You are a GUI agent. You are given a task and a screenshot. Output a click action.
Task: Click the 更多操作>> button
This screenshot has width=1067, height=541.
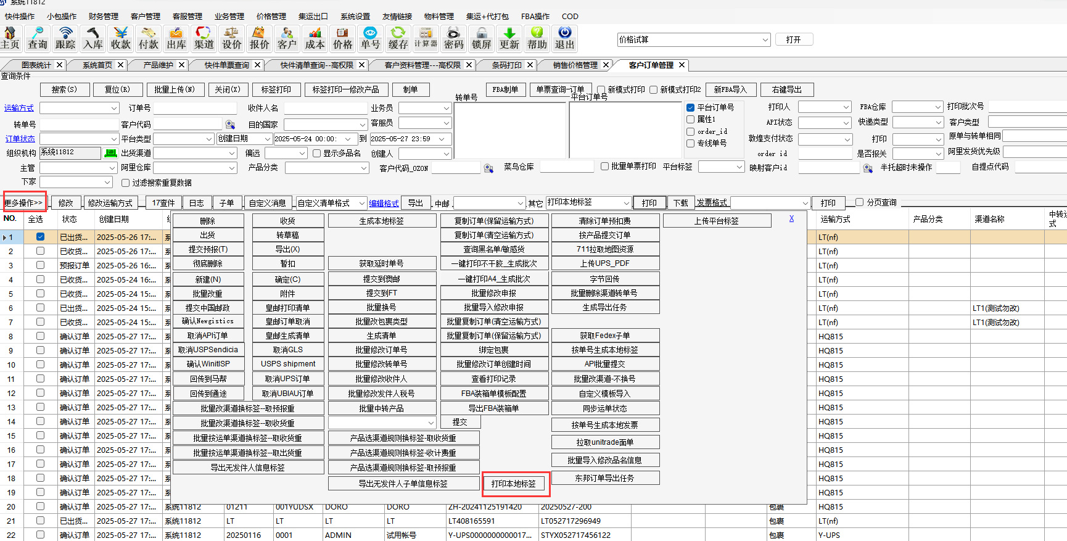click(23, 203)
